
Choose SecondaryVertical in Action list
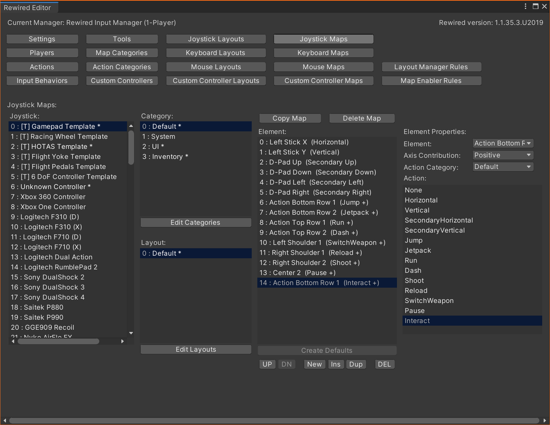472,230
